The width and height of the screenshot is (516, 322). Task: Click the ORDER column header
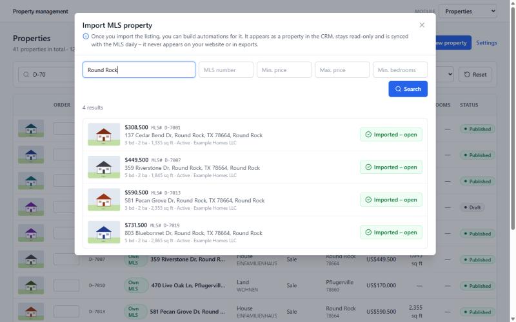click(x=62, y=105)
